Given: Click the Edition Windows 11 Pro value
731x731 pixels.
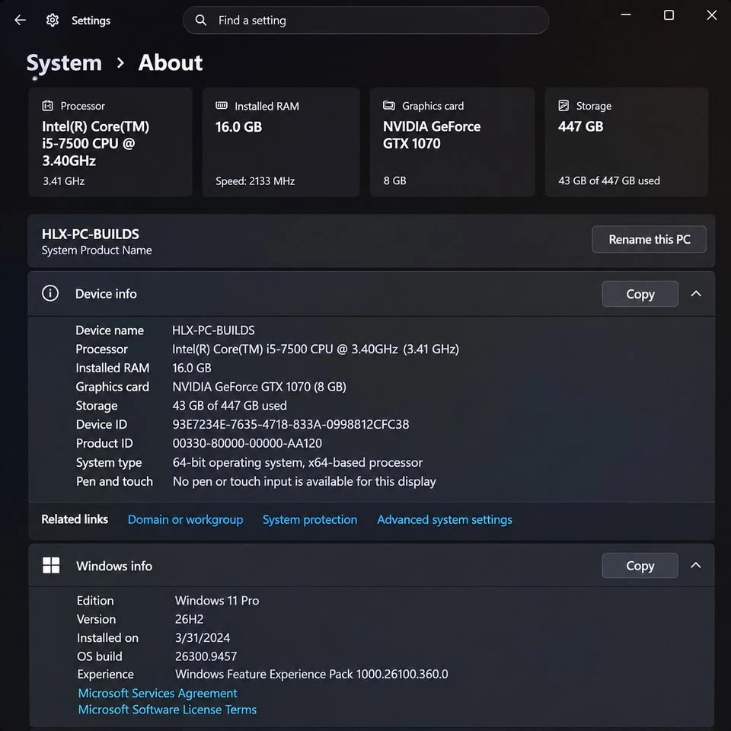Looking at the screenshot, I should pyautogui.click(x=217, y=600).
